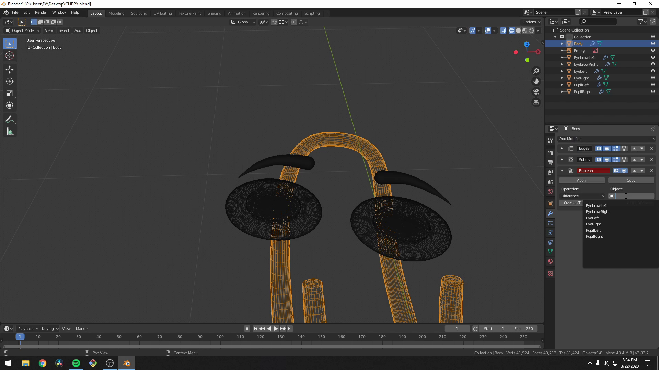Screen dimensions: 659x370
Task: Choose EyebrowLeft from the object list
Action: tap(597, 206)
